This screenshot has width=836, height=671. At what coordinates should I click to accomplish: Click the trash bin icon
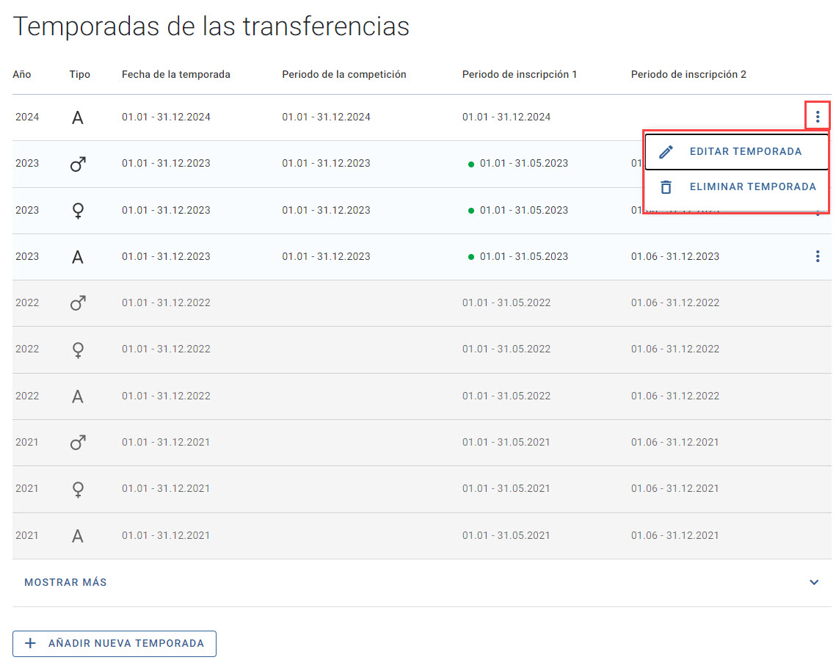(x=666, y=187)
